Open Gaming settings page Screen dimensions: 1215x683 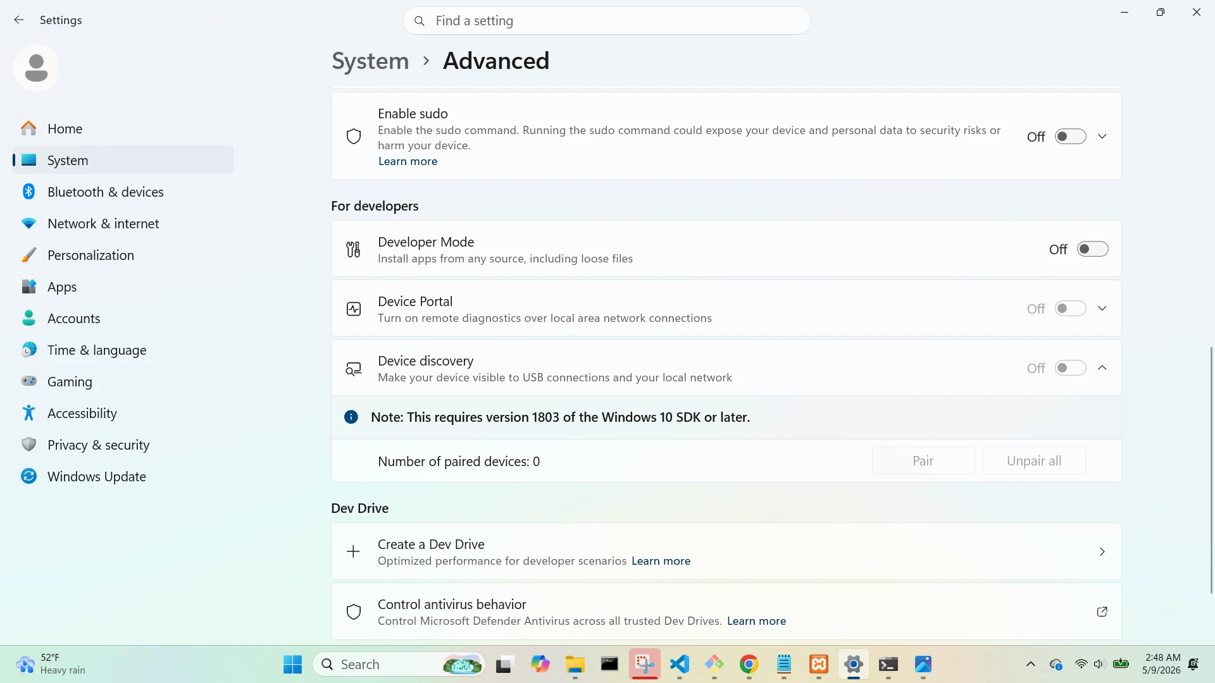tap(123, 381)
